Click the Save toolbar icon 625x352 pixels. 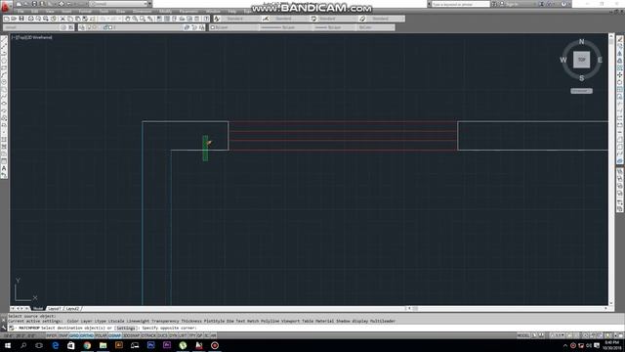coord(21,19)
